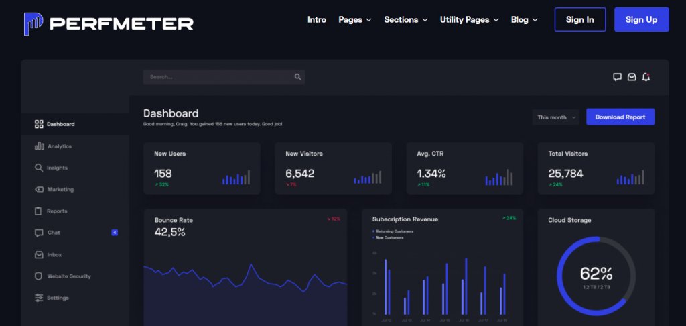Select the Reports clipboard icon

tap(38, 211)
